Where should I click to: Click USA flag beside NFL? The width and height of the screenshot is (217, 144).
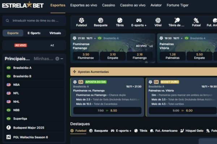pos(9,93)
